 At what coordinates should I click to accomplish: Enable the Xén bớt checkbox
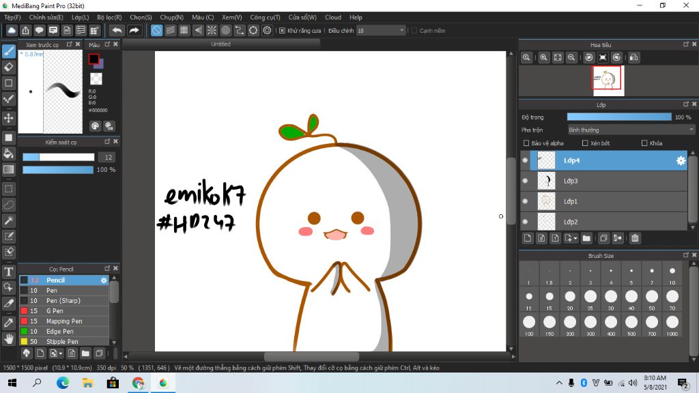[x=585, y=143]
